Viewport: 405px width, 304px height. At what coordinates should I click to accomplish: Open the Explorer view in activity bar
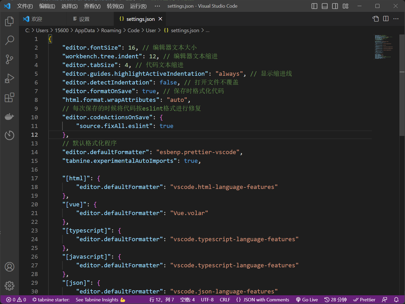pyautogui.click(x=9, y=21)
